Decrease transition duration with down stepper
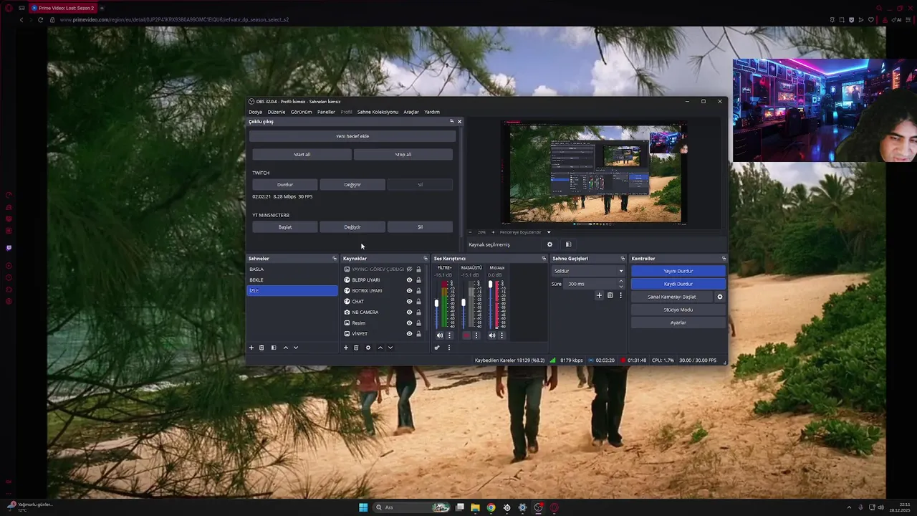The image size is (917, 516). (620, 286)
